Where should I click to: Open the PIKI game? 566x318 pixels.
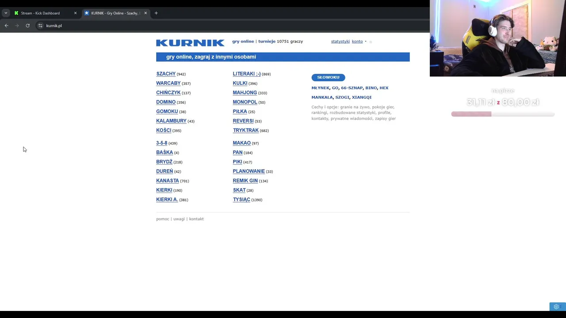pyautogui.click(x=237, y=162)
